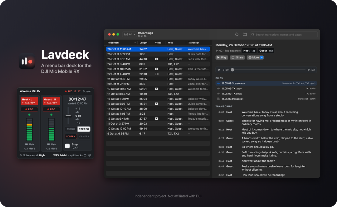
Task: Click the white Stop square button
Action: click(67, 146)
